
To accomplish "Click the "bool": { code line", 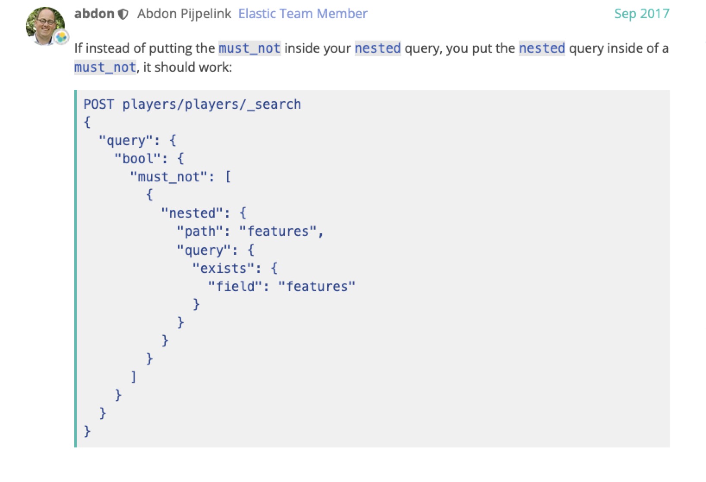I will [x=149, y=159].
